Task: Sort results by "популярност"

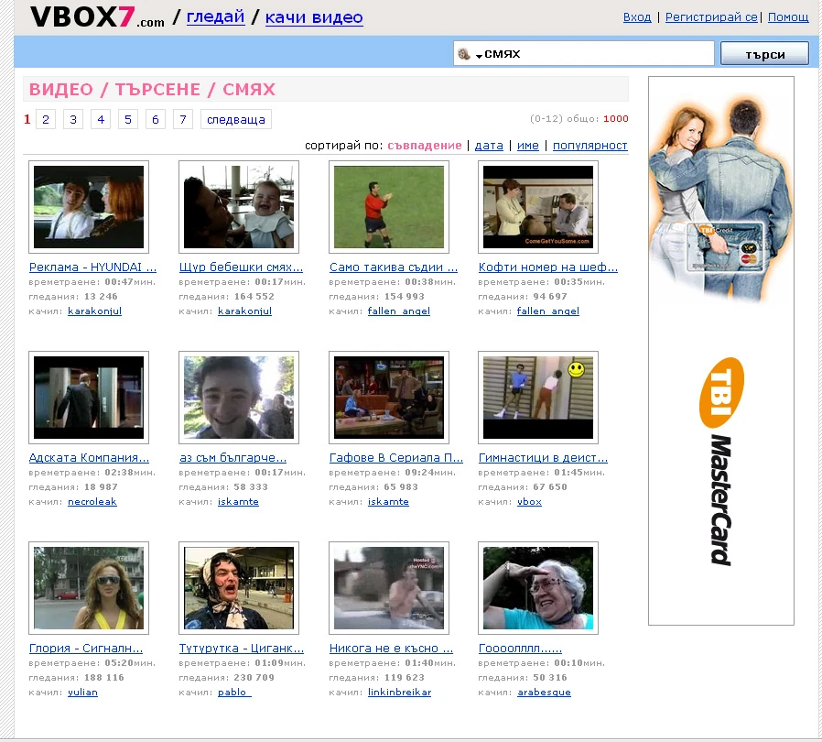Action: 592,146
